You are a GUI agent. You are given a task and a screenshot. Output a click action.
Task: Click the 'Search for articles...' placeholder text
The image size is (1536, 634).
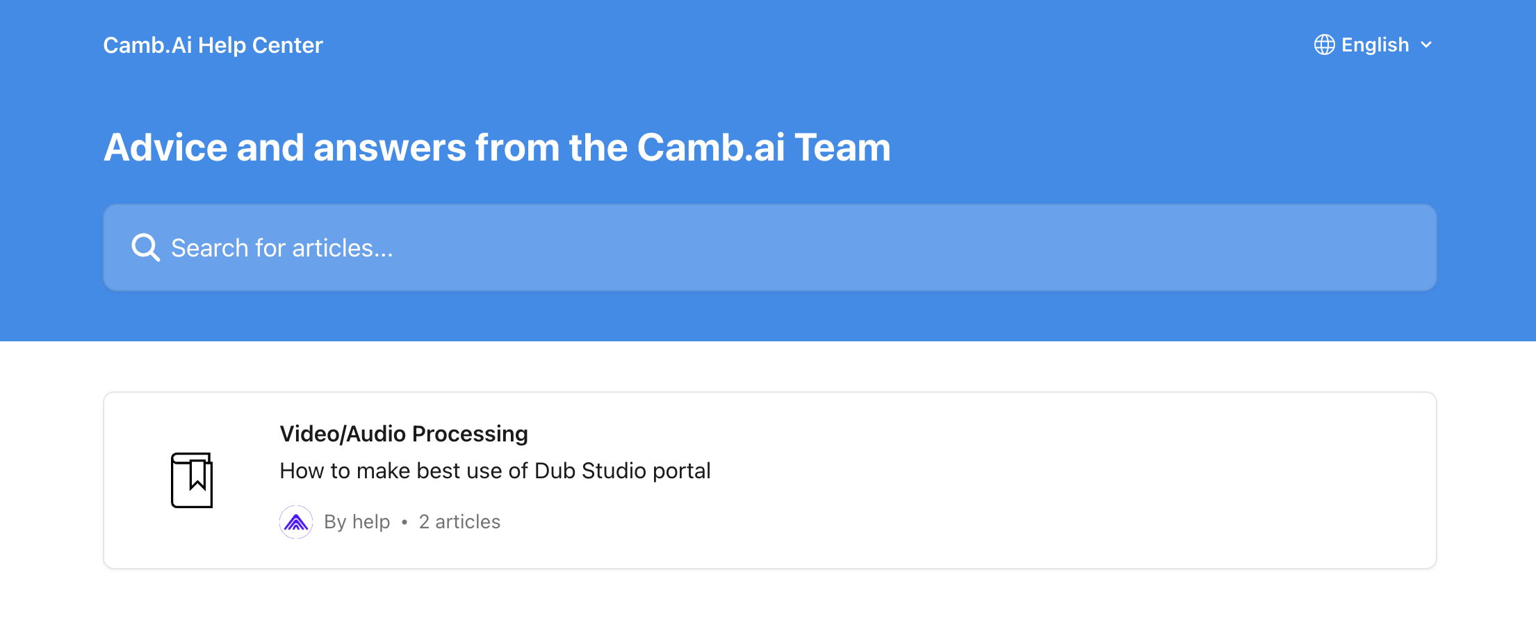(282, 247)
